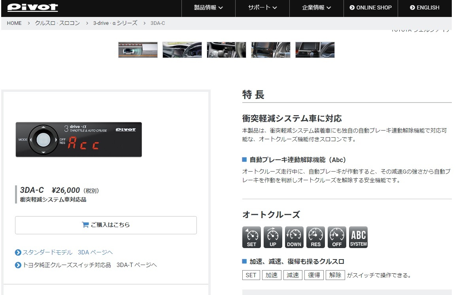
Task: Expand the 企業情報 navigation dropdown
Action: pyautogui.click(x=316, y=7)
